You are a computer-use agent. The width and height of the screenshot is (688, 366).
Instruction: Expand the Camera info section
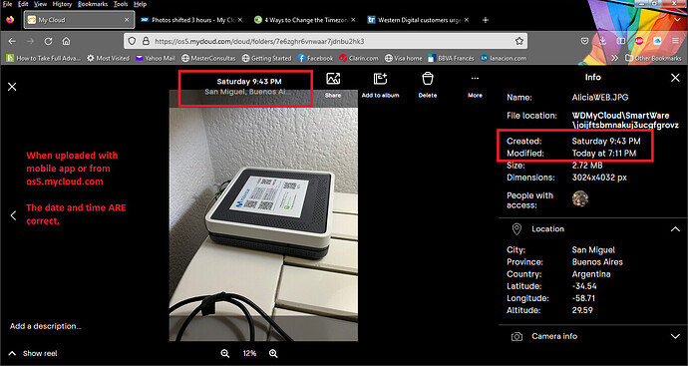point(675,337)
